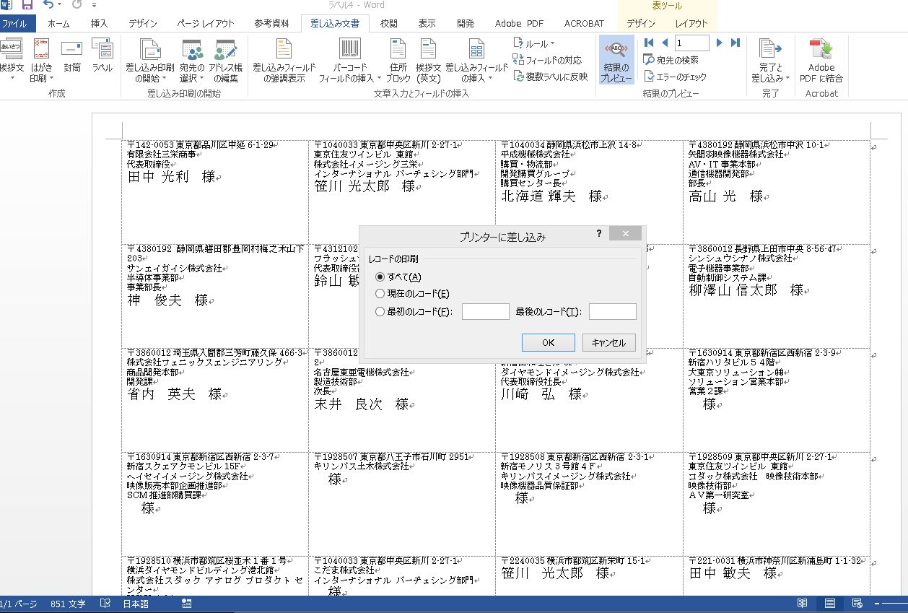Click the macro recording icon in status bar
908x613 pixels.
[187, 604]
